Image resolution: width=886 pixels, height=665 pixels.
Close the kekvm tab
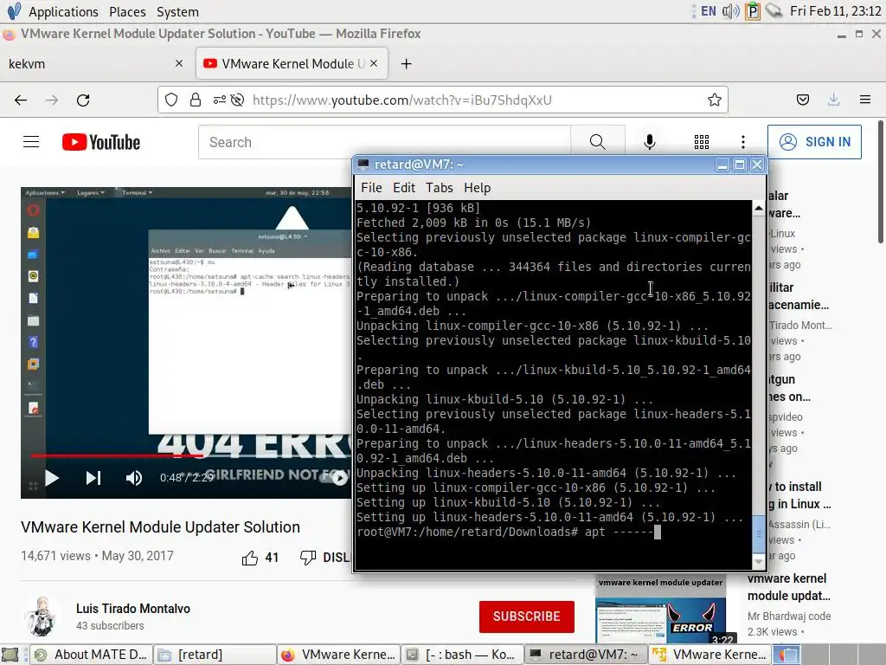(179, 63)
